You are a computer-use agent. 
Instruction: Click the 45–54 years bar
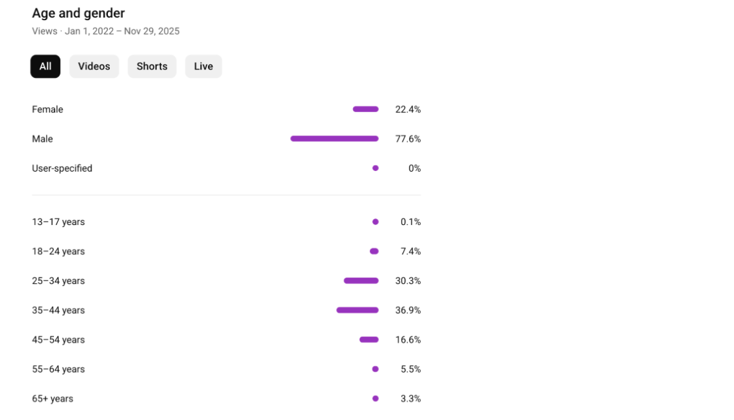tap(369, 339)
